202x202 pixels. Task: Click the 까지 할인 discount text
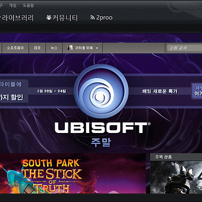pyautogui.click(x=11, y=97)
